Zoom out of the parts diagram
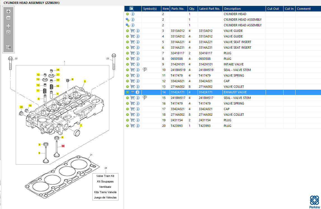The width and height of the screenshot is (321, 209). point(8,18)
